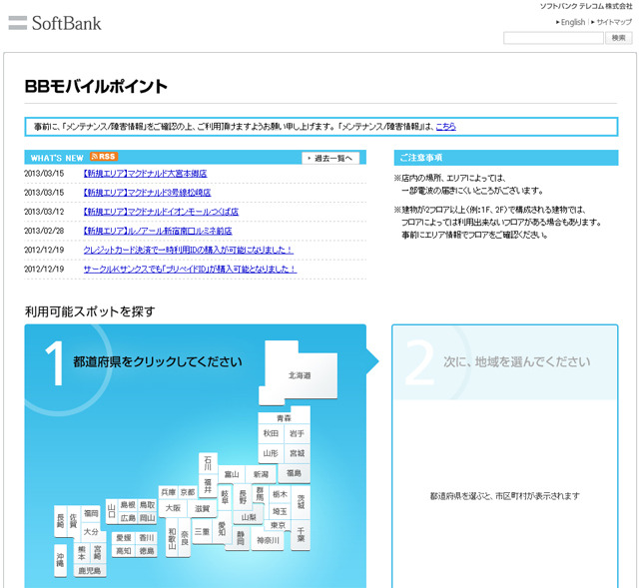This screenshot has width=639, height=588.
Task: Choose 神奈川 on the map
Action: (269, 540)
